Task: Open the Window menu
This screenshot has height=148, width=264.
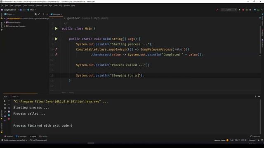Action: pyautogui.click(x=67, y=5)
